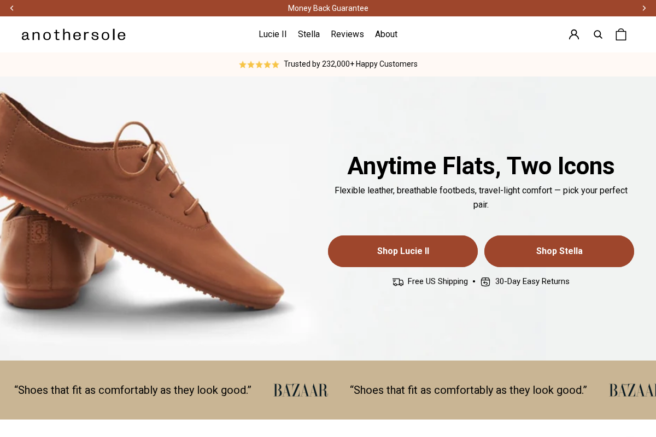Click the 30-day returns icon
The image size is (656, 437).
click(485, 281)
